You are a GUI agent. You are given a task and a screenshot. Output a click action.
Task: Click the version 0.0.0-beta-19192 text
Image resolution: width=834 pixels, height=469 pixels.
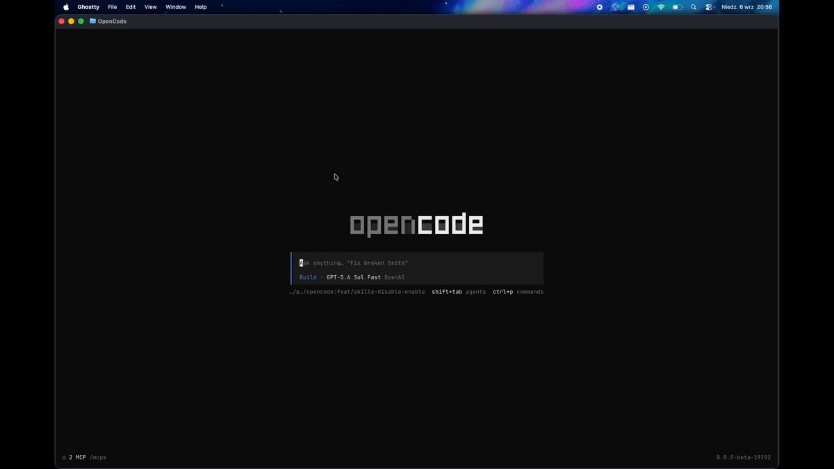point(744,458)
